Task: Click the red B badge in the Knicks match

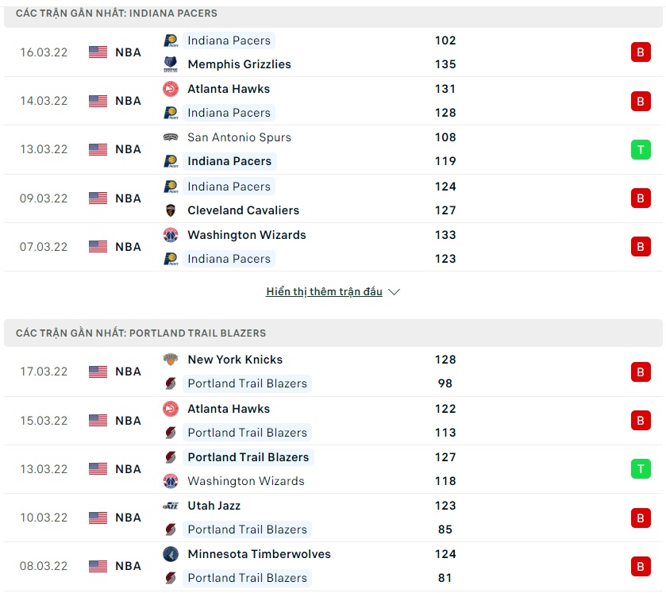Action: click(x=641, y=372)
